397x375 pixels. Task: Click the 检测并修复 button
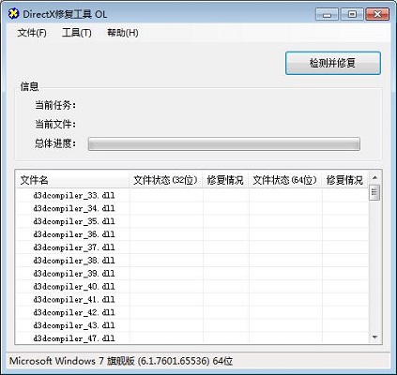click(333, 63)
